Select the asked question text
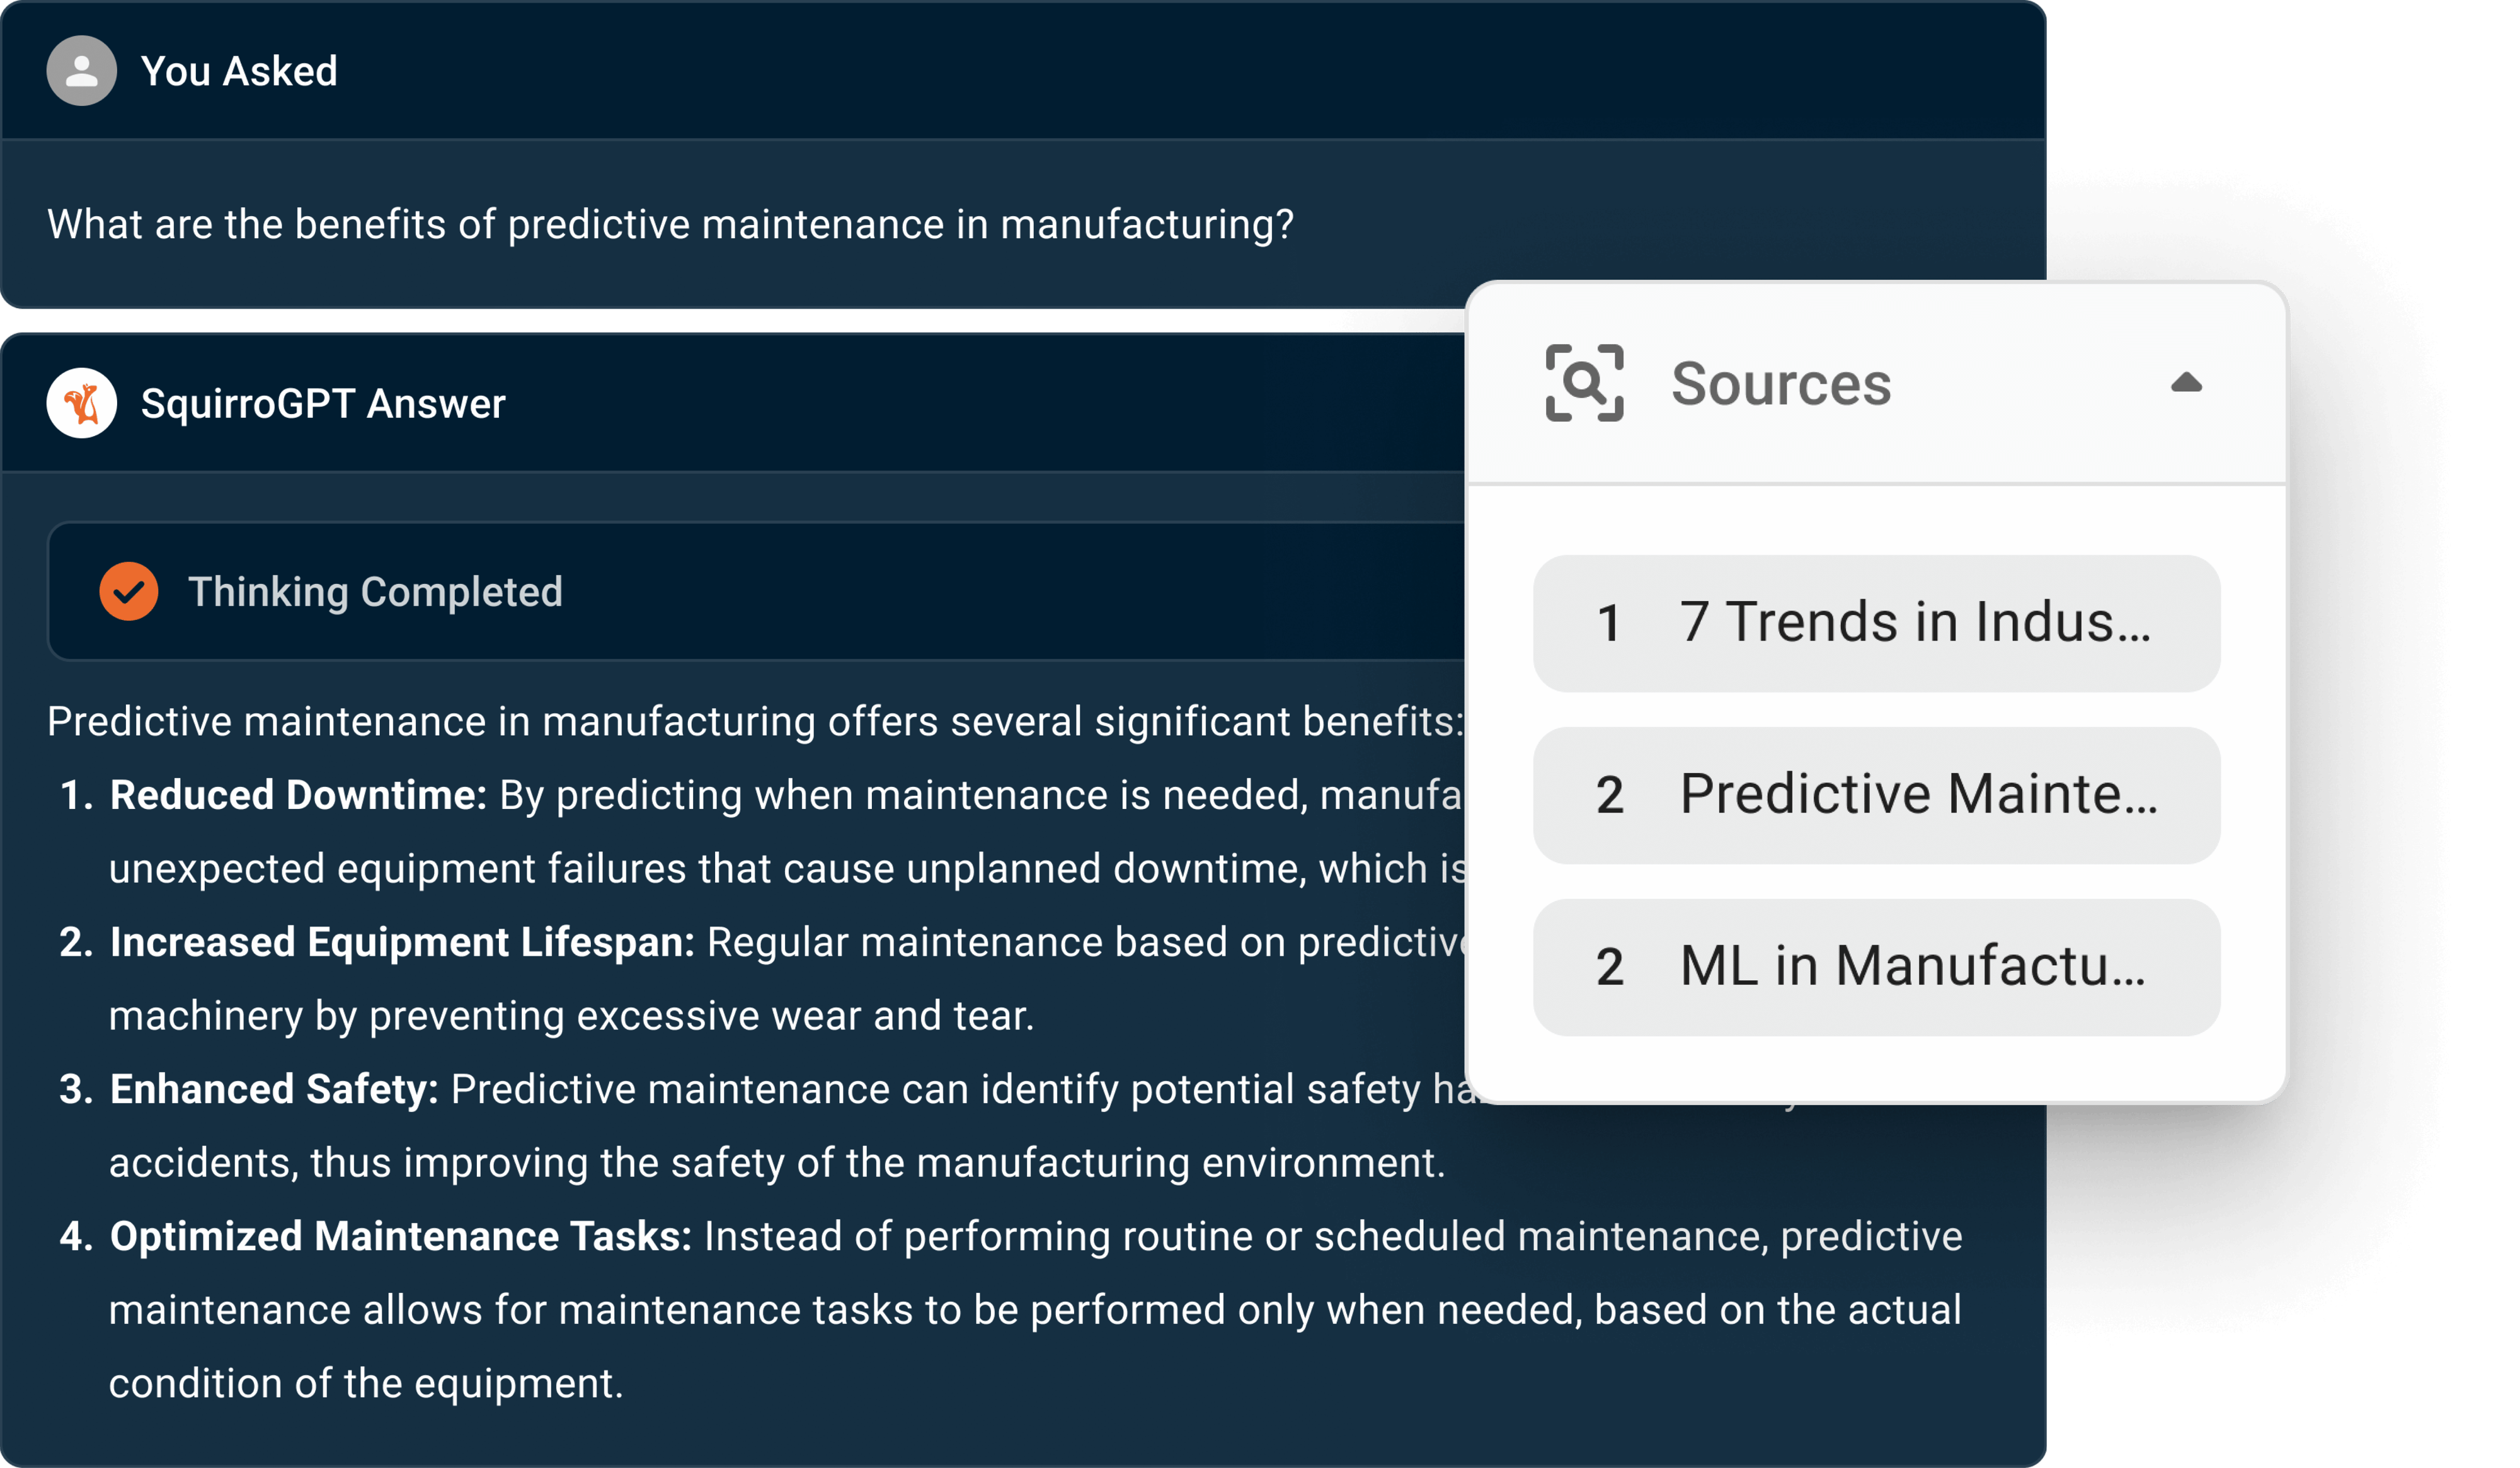 coord(670,224)
